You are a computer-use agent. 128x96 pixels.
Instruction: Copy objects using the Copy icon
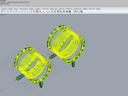pos(8,11)
